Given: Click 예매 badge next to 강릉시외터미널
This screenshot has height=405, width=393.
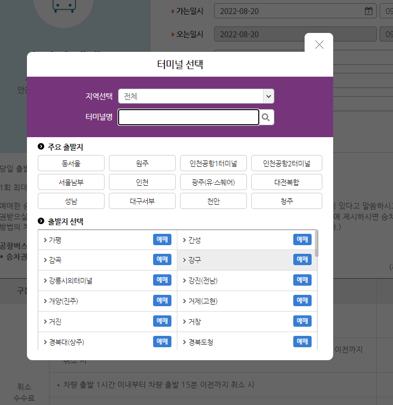Looking at the screenshot, I should point(162,280).
